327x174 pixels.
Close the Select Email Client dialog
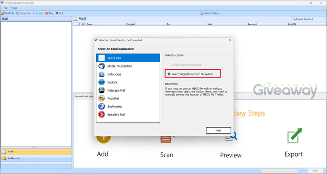point(230,40)
